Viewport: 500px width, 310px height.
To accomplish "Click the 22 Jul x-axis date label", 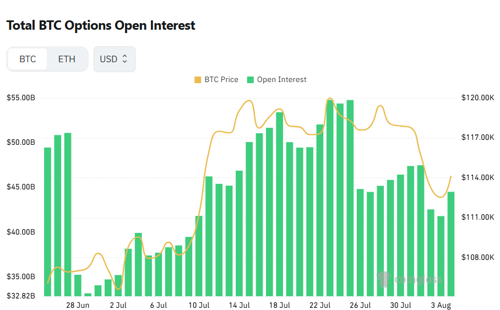I will coord(320,305).
